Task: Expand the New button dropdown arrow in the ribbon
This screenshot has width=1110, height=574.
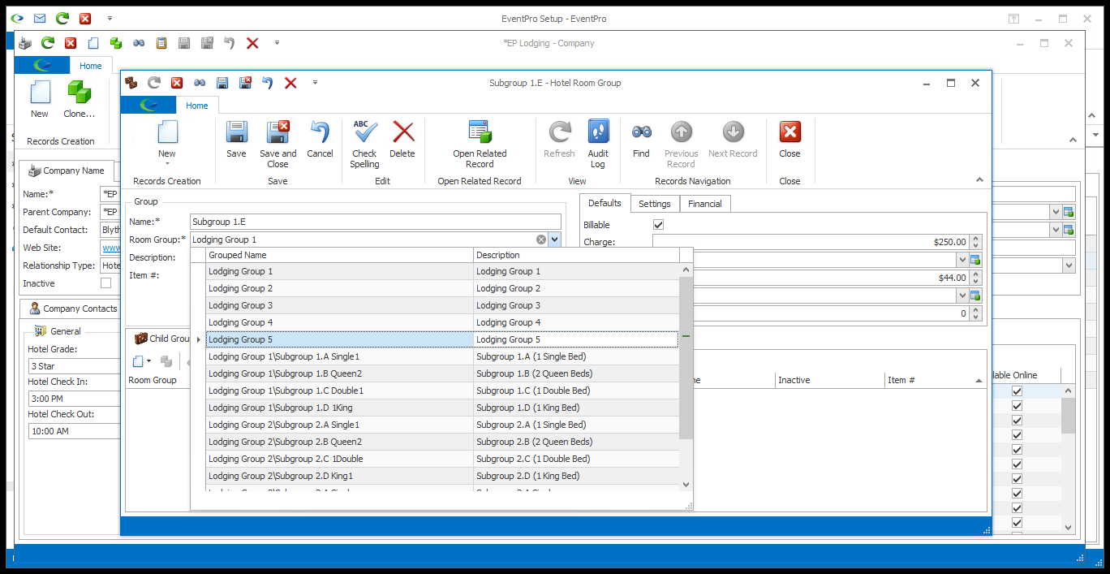Action: point(167,164)
